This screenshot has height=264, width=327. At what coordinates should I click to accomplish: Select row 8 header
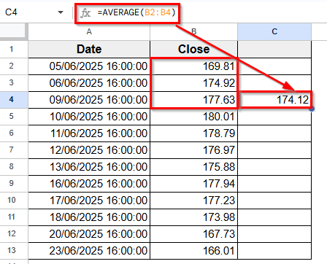pyautogui.click(x=14, y=167)
